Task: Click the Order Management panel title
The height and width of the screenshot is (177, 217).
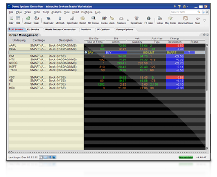Action: click(23, 35)
